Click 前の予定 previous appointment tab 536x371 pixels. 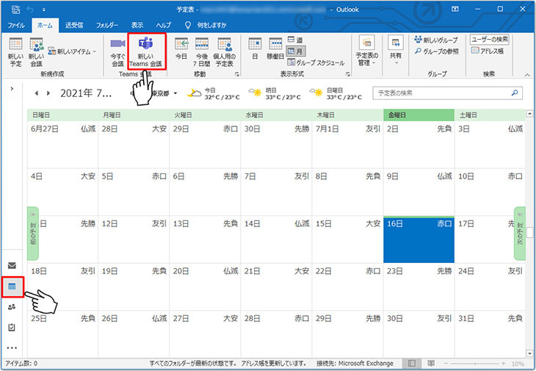tap(33, 234)
